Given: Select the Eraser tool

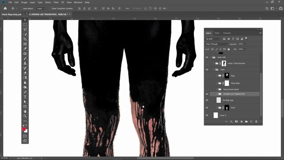Looking at the screenshot, I should (25, 73).
